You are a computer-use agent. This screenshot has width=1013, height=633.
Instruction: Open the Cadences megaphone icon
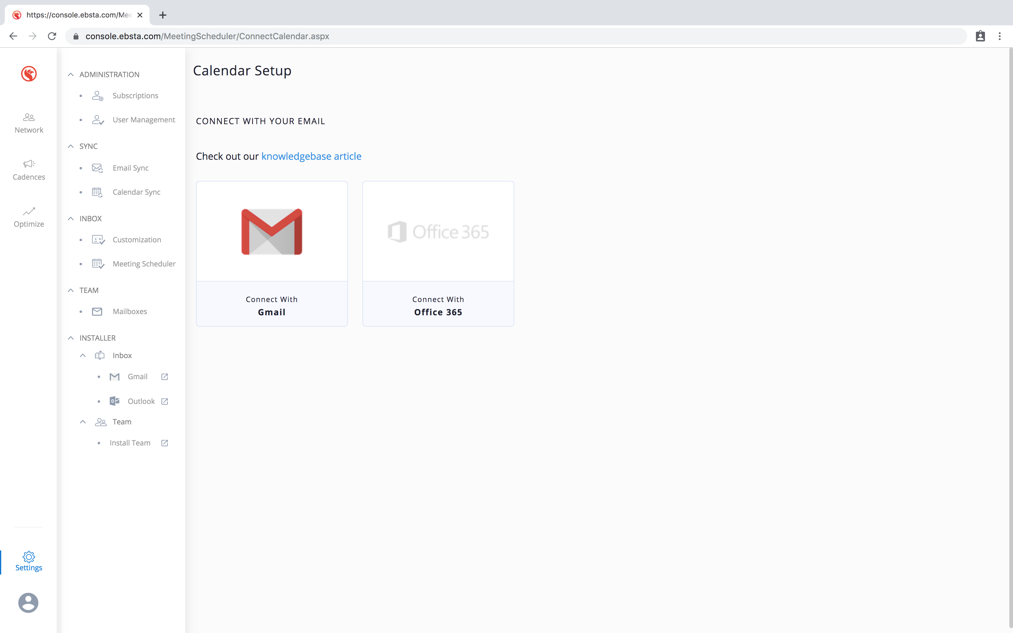point(29,164)
